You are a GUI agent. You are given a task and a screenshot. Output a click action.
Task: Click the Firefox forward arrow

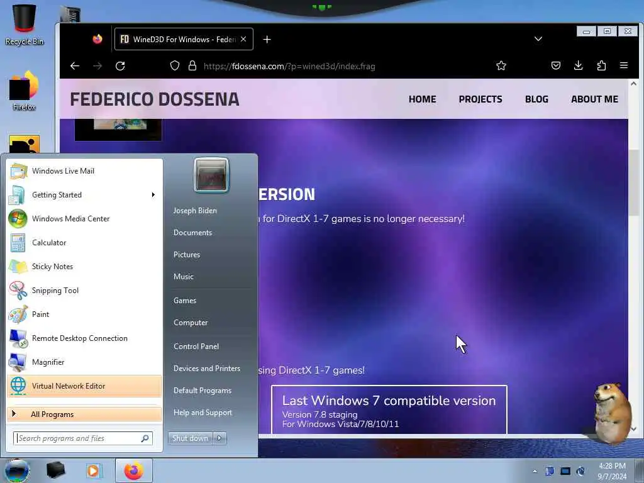[x=97, y=65]
